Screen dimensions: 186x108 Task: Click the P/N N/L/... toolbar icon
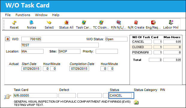118,22
